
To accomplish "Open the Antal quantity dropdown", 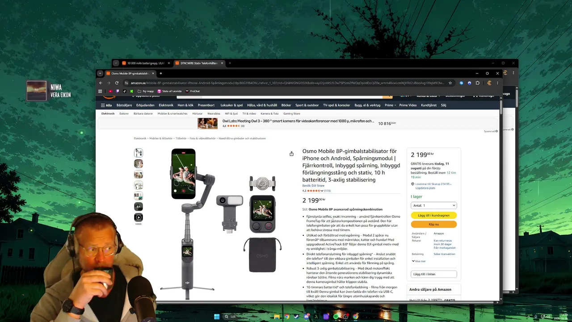I will coord(433,205).
